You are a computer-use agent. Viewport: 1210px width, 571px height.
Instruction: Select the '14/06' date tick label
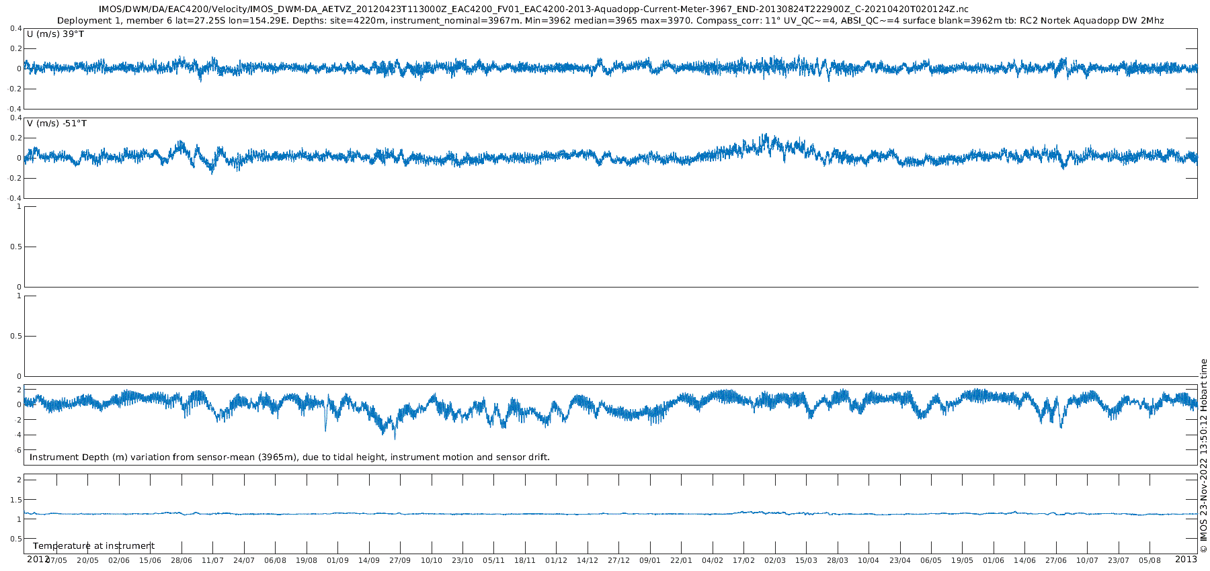click(1025, 560)
